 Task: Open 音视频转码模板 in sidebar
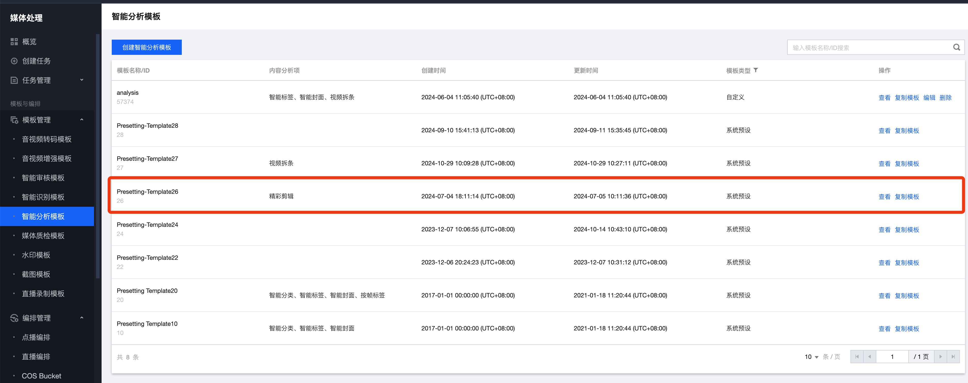pyautogui.click(x=46, y=139)
